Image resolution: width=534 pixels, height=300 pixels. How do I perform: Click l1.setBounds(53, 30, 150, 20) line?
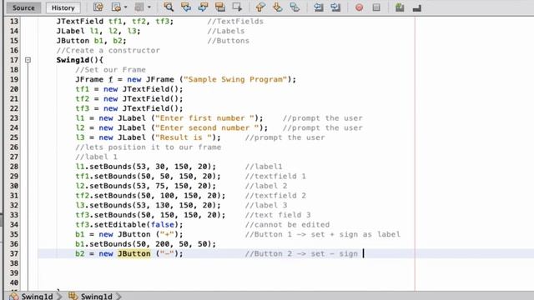pos(145,167)
